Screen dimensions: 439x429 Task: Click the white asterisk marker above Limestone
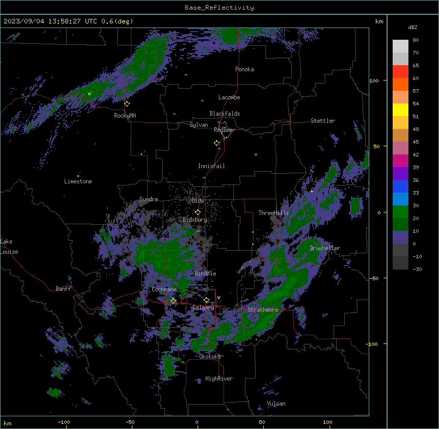[78, 176]
